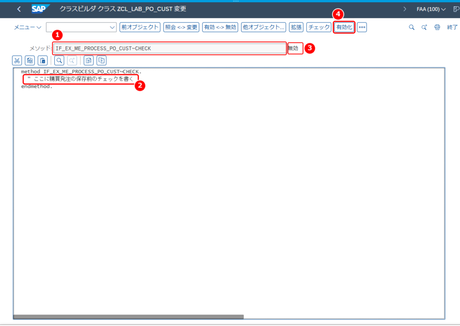The height and width of the screenshot is (326, 460).
Task: Toggle 照会 <-> 変更 mode
Action: (181, 27)
